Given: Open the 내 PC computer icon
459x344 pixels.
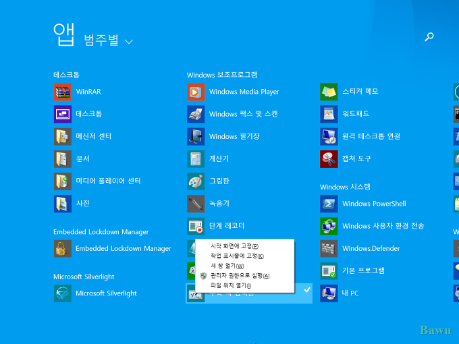Looking at the screenshot, I should pos(329,293).
